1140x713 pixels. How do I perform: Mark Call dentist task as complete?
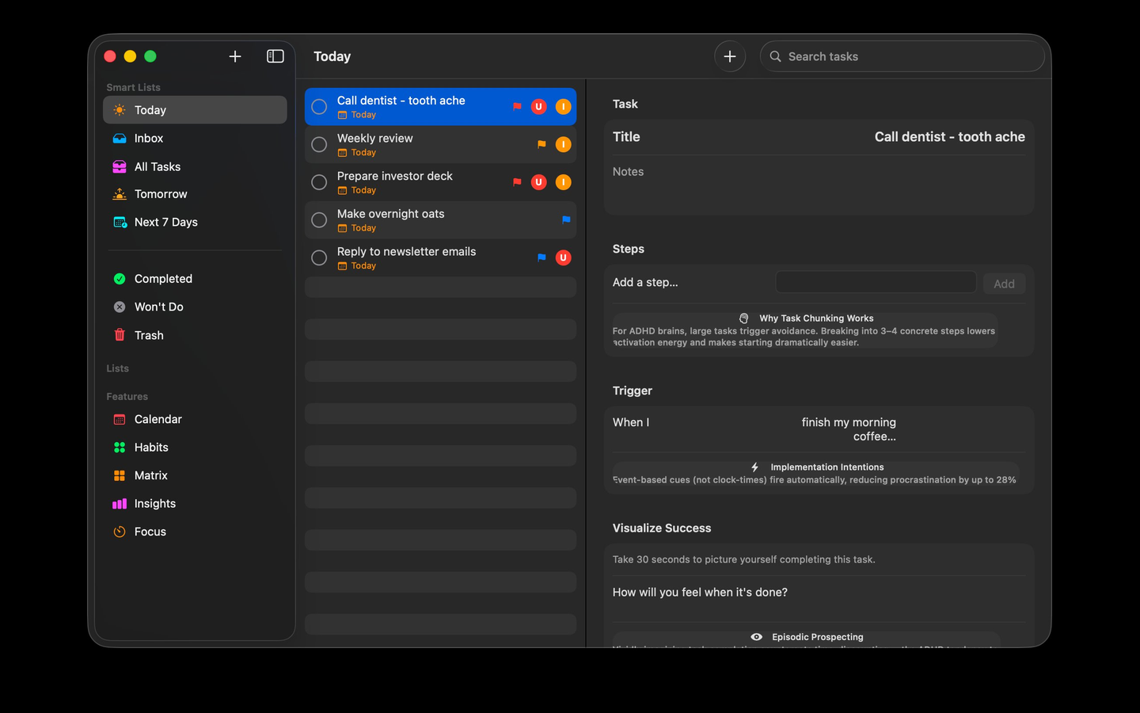(319, 107)
